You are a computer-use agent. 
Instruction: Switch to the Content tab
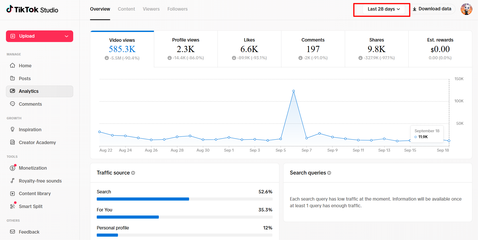tap(126, 9)
